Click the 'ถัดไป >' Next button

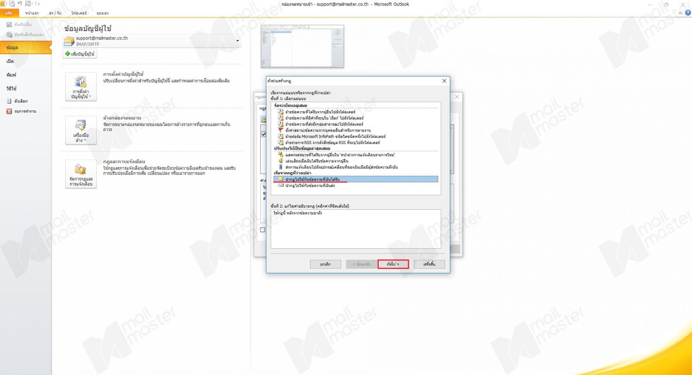point(393,264)
